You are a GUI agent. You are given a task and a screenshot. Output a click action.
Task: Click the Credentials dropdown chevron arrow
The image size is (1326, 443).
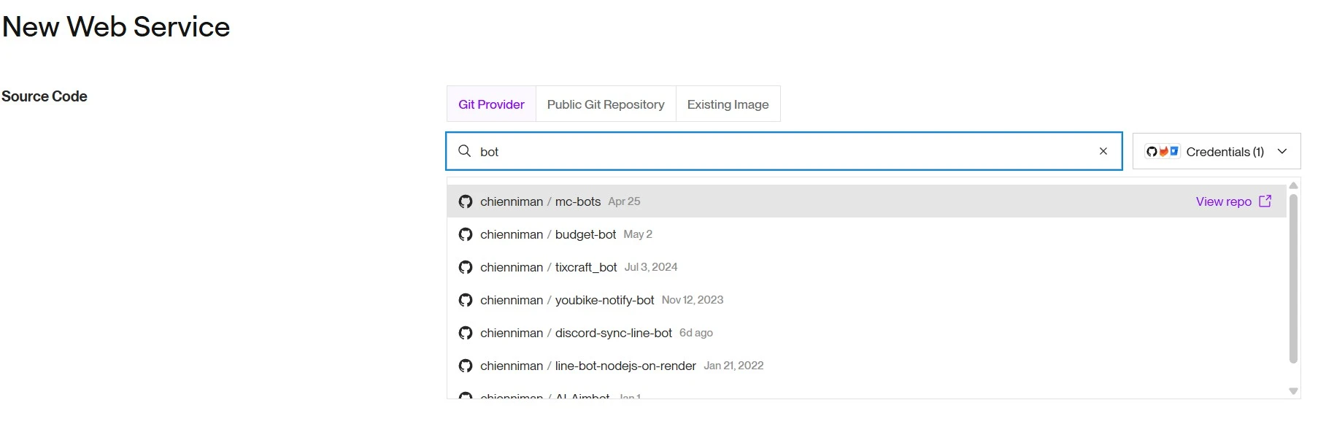[1282, 152]
